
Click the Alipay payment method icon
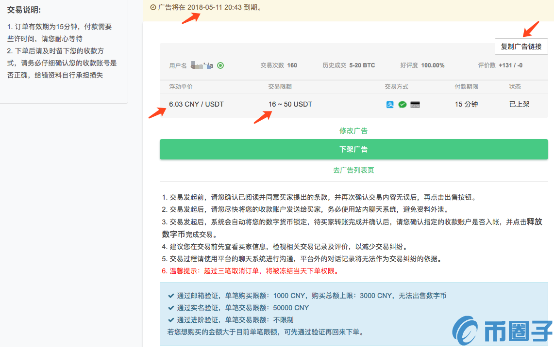pos(390,104)
